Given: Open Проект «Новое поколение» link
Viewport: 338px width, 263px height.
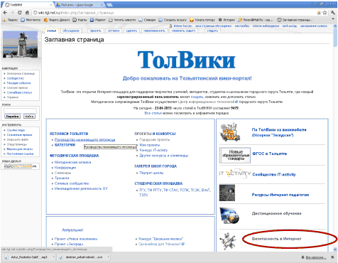Looking at the screenshot, I should [76, 239].
